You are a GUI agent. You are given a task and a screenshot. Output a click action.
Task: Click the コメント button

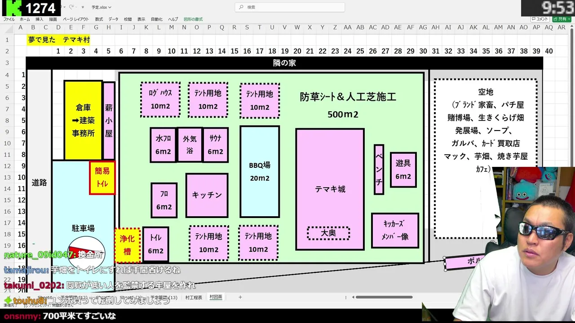pos(540,19)
